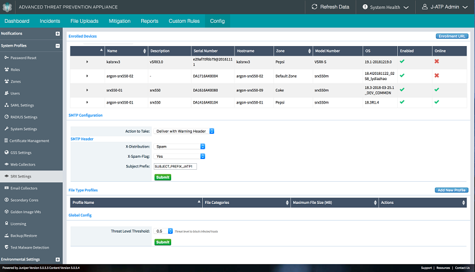Open Password Reset in sidebar
475x272 pixels.
point(23,58)
